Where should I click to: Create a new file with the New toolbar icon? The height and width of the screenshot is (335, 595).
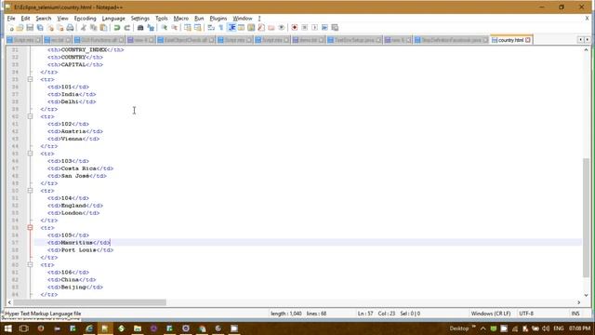pyautogui.click(x=11, y=28)
